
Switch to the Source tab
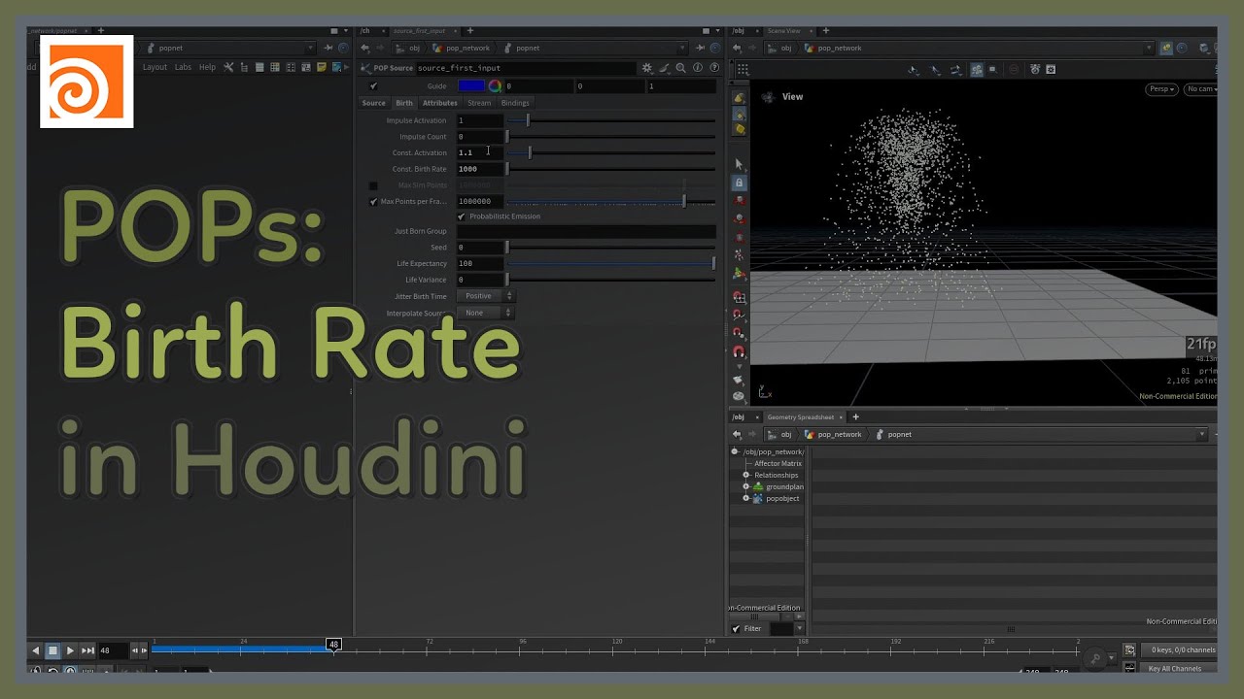coord(374,103)
